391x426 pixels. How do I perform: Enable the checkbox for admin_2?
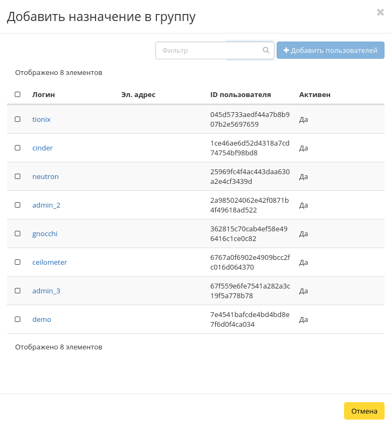point(18,205)
